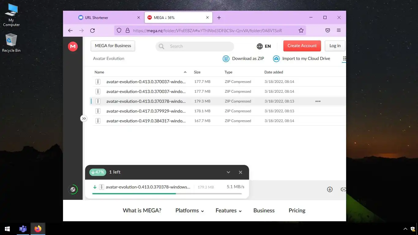Close the URL Shortener tab
Viewport: 418px width, 235px height.
pyautogui.click(x=139, y=18)
